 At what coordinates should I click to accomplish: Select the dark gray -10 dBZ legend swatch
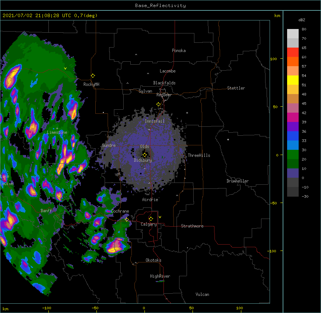(293, 192)
